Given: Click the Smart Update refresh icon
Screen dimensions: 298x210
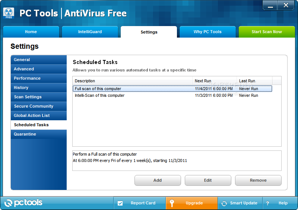Looking at the screenshot, I should [x=224, y=203].
